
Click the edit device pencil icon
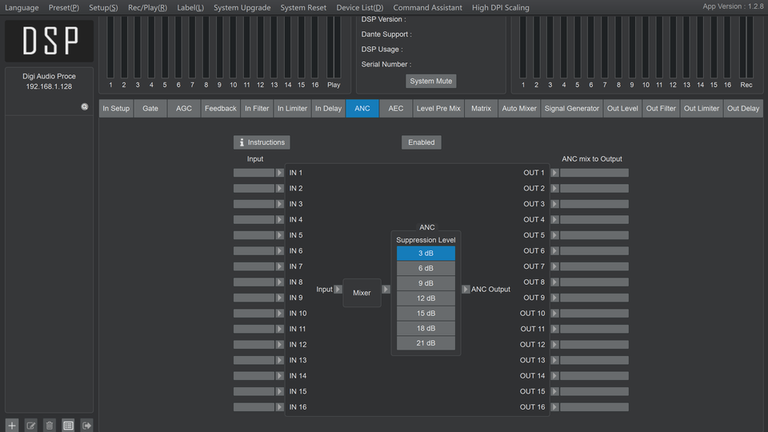[x=30, y=426]
